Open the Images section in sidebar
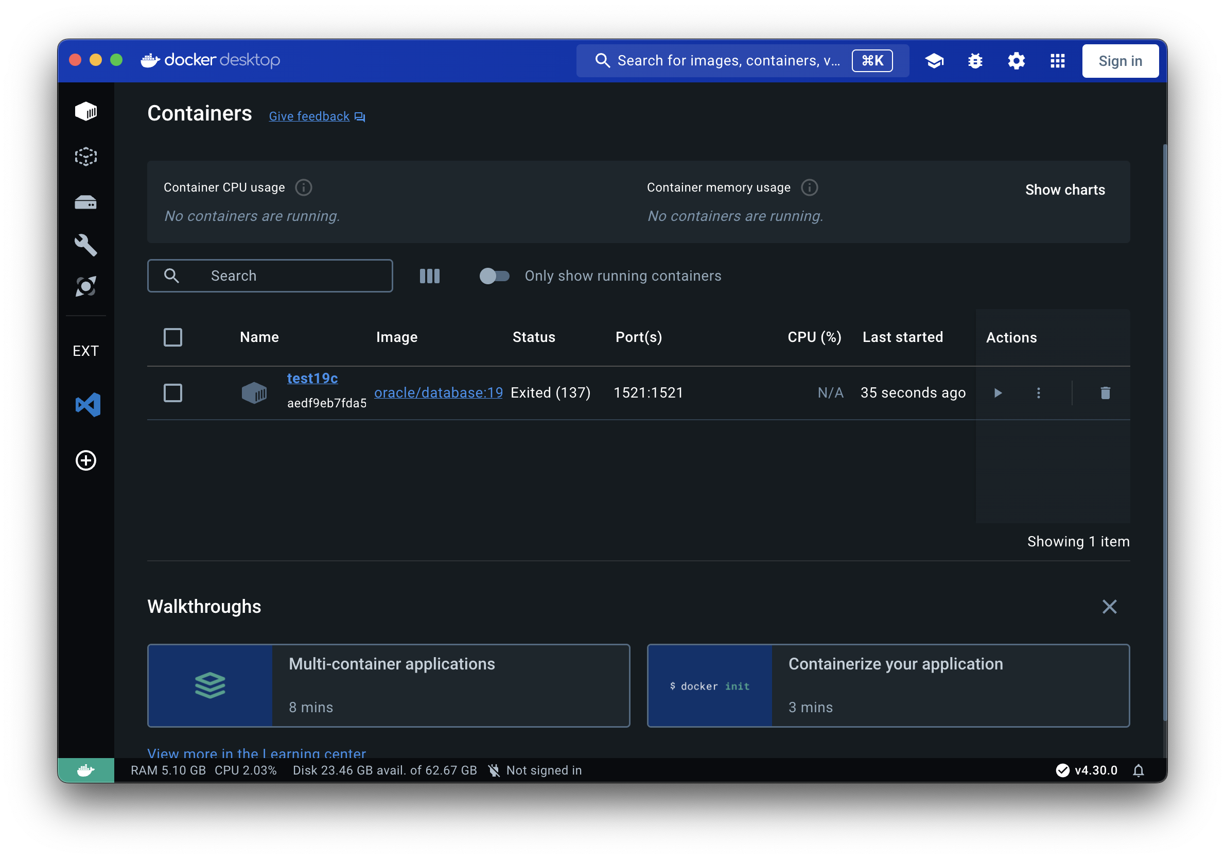Viewport: 1225px width, 859px height. point(85,157)
